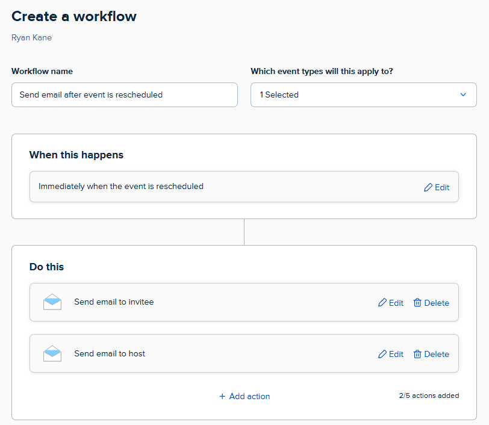Click the "Immediately when the event is rescheduled" text
This screenshot has width=489, height=425.
[x=121, y=187]
